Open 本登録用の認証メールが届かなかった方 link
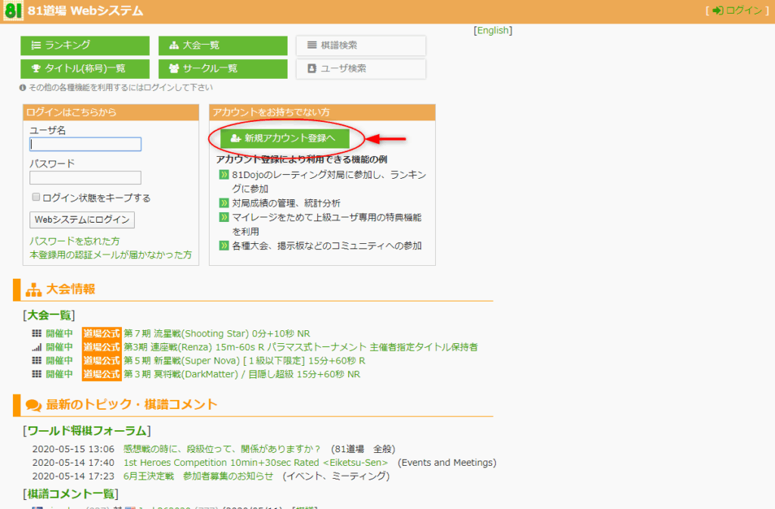Image resolution: width=775 pixels, height=509 pixels. pos(110,254)
